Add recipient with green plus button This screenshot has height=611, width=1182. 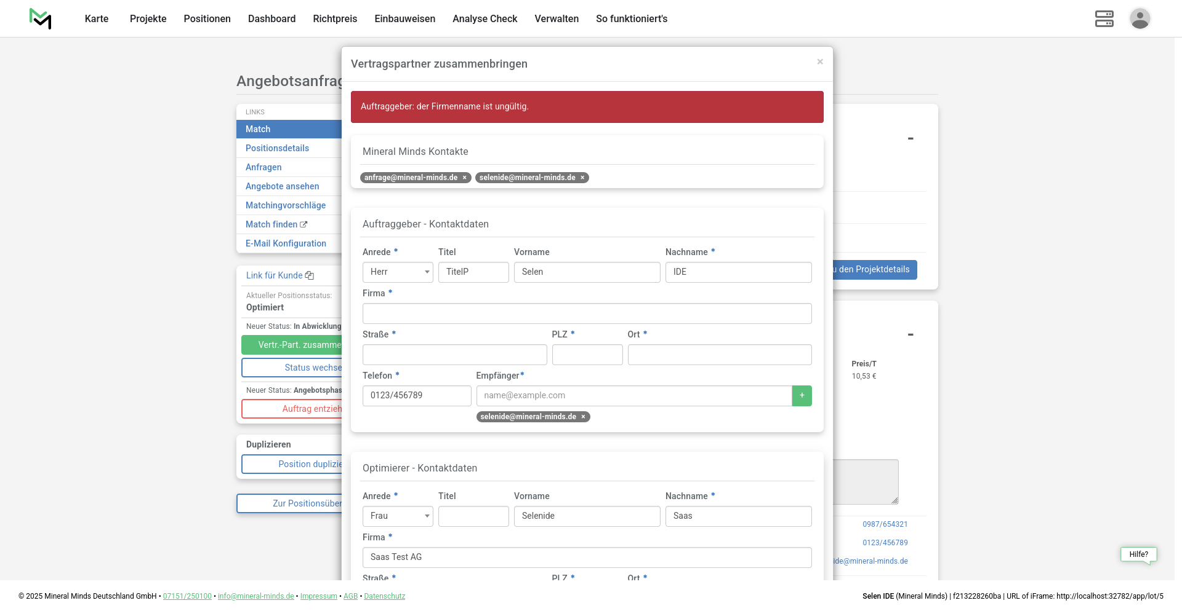[x=802, y=396]
